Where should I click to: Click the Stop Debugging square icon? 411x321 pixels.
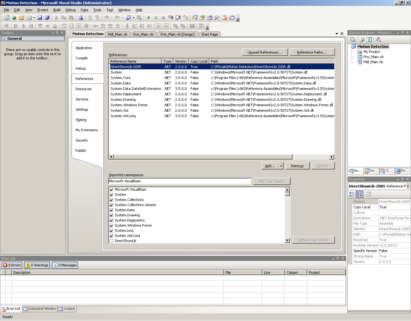coord(163,18)
